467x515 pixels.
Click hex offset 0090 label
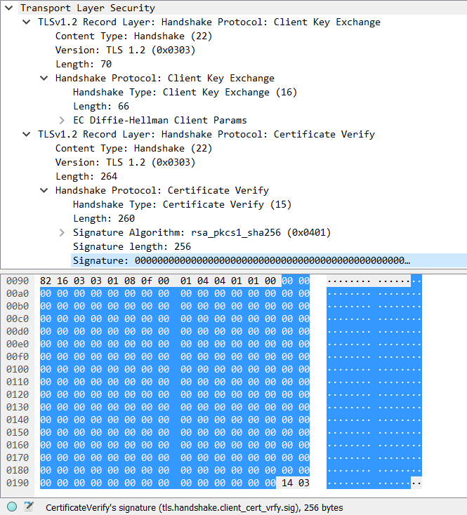(x=18, y=281)
